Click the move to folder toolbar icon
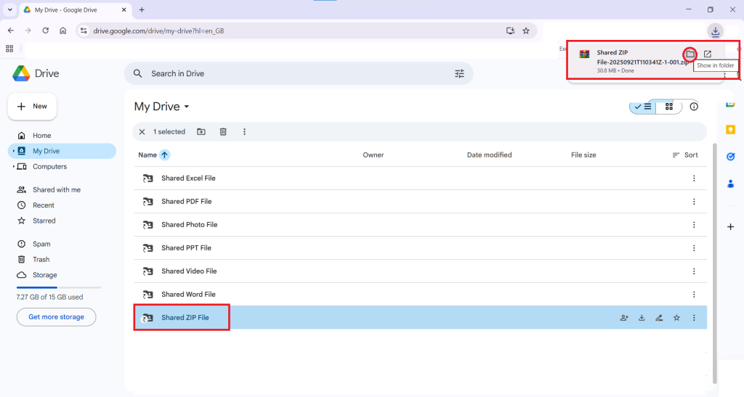Image resolution: width=744 pixels, height=397 pixels. coord(201,132)
